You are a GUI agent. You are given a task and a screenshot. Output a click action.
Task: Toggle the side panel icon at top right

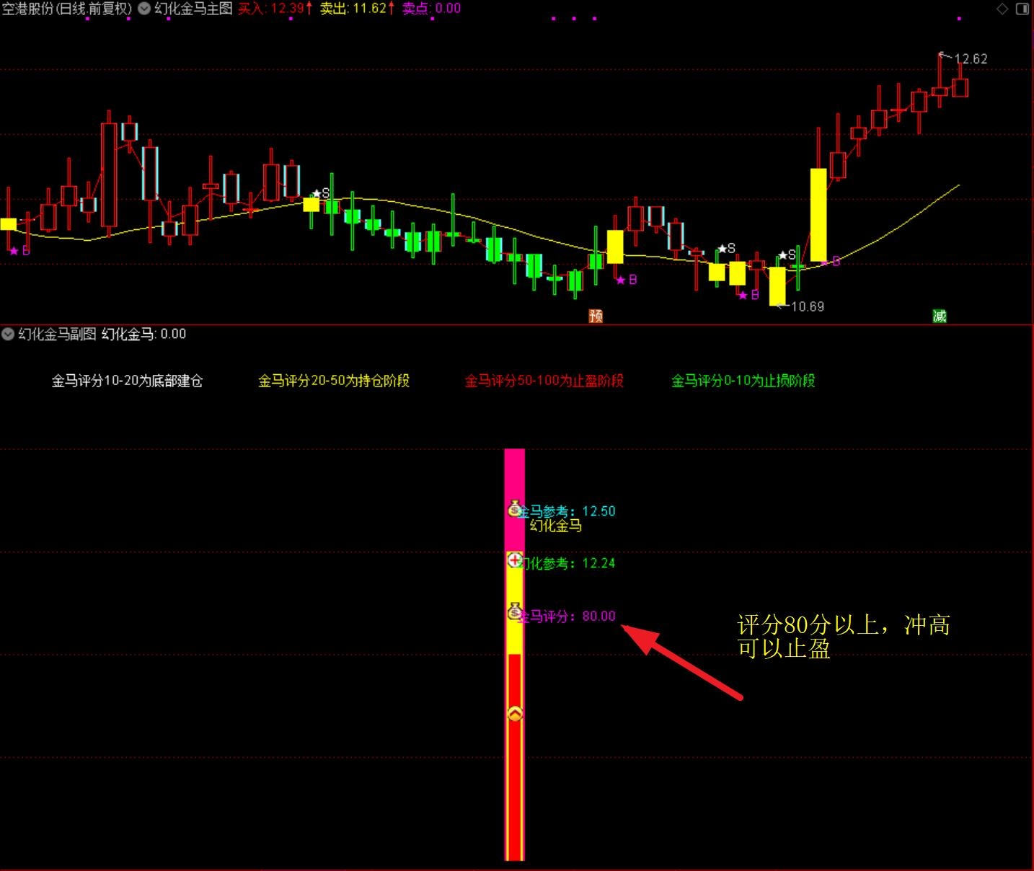(x=1022, y=9)
